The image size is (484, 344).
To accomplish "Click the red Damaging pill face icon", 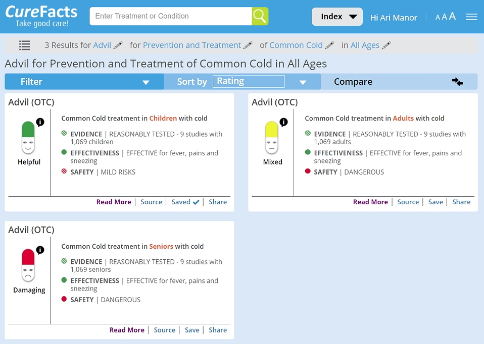I will 28,265.
